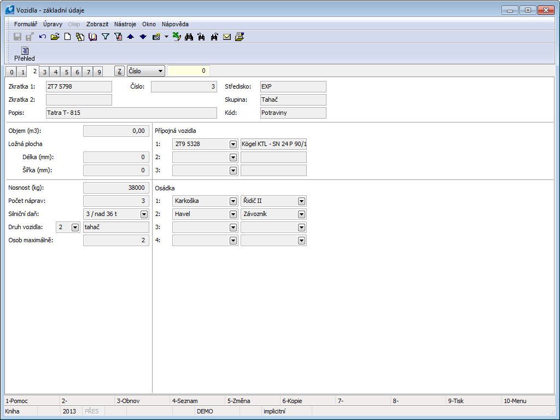Click the down arrow navigation icon

143,37
